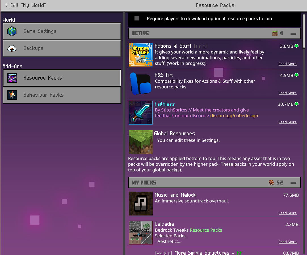This screenshot has width=307, height=255.
Task: Click the Game Settings globe icon
Action: click(x=12, y=31)
